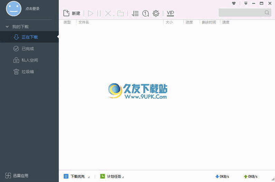Image resolution: width=275 pixels, height=182 pixels.
Task: Click the search magnifier icon
Action: pyautogui.click(x=267, y=12)
